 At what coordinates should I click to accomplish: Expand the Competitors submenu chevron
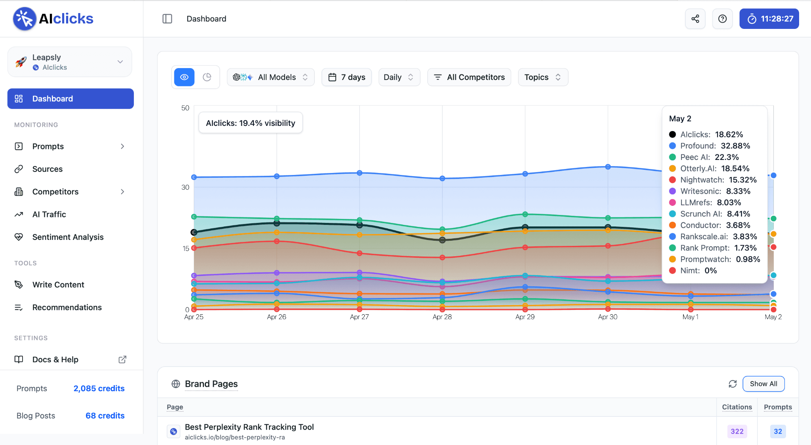122,192
